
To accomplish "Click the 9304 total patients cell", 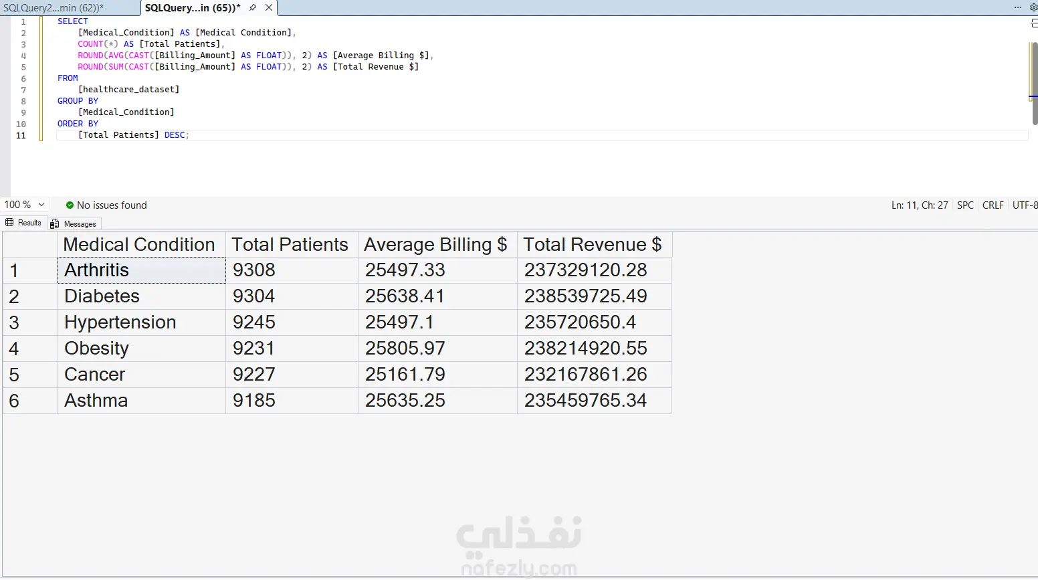I will [x=292, y=296].
